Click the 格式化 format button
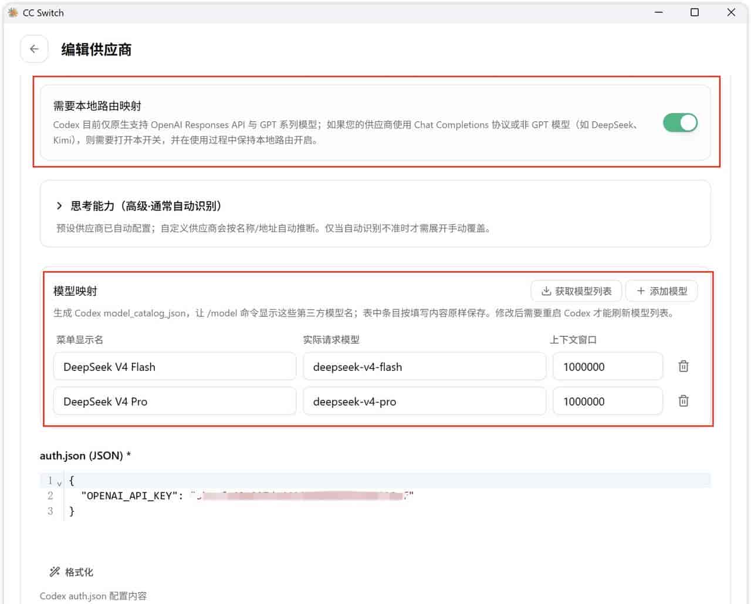The width and height of the screenshot is (751, 604). (x=72, y=572)
